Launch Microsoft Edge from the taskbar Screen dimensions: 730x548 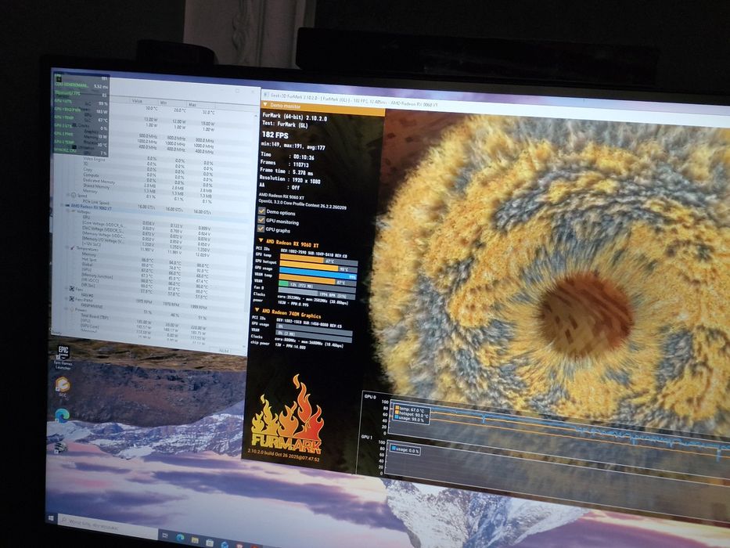[x=180, y=538]
